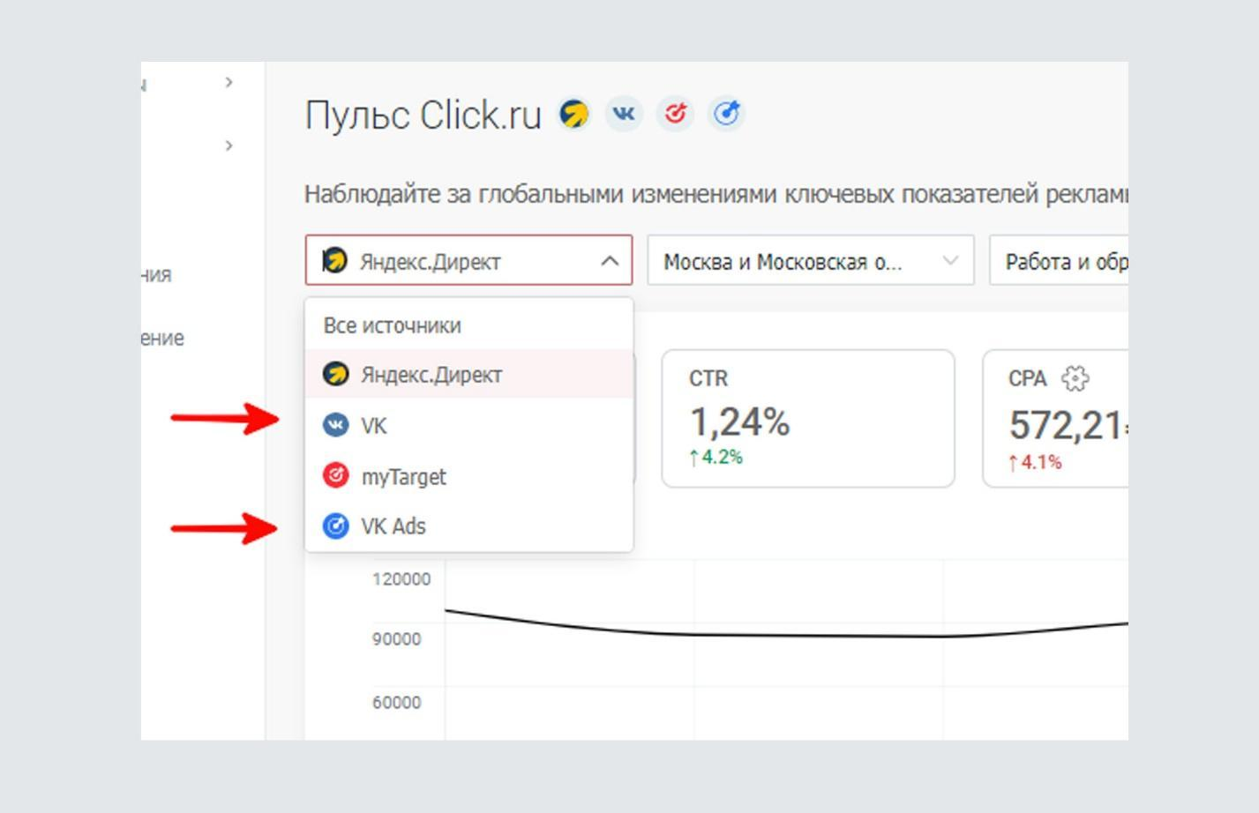Click the 120000 chart axis label
Viewport: 1259px width, 813px height.
(x=401, y=579)
